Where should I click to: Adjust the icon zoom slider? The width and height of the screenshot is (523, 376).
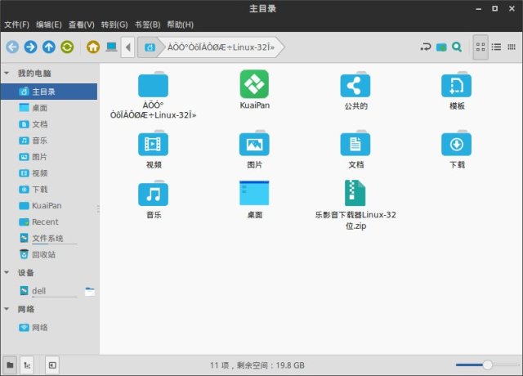(487, 365)
